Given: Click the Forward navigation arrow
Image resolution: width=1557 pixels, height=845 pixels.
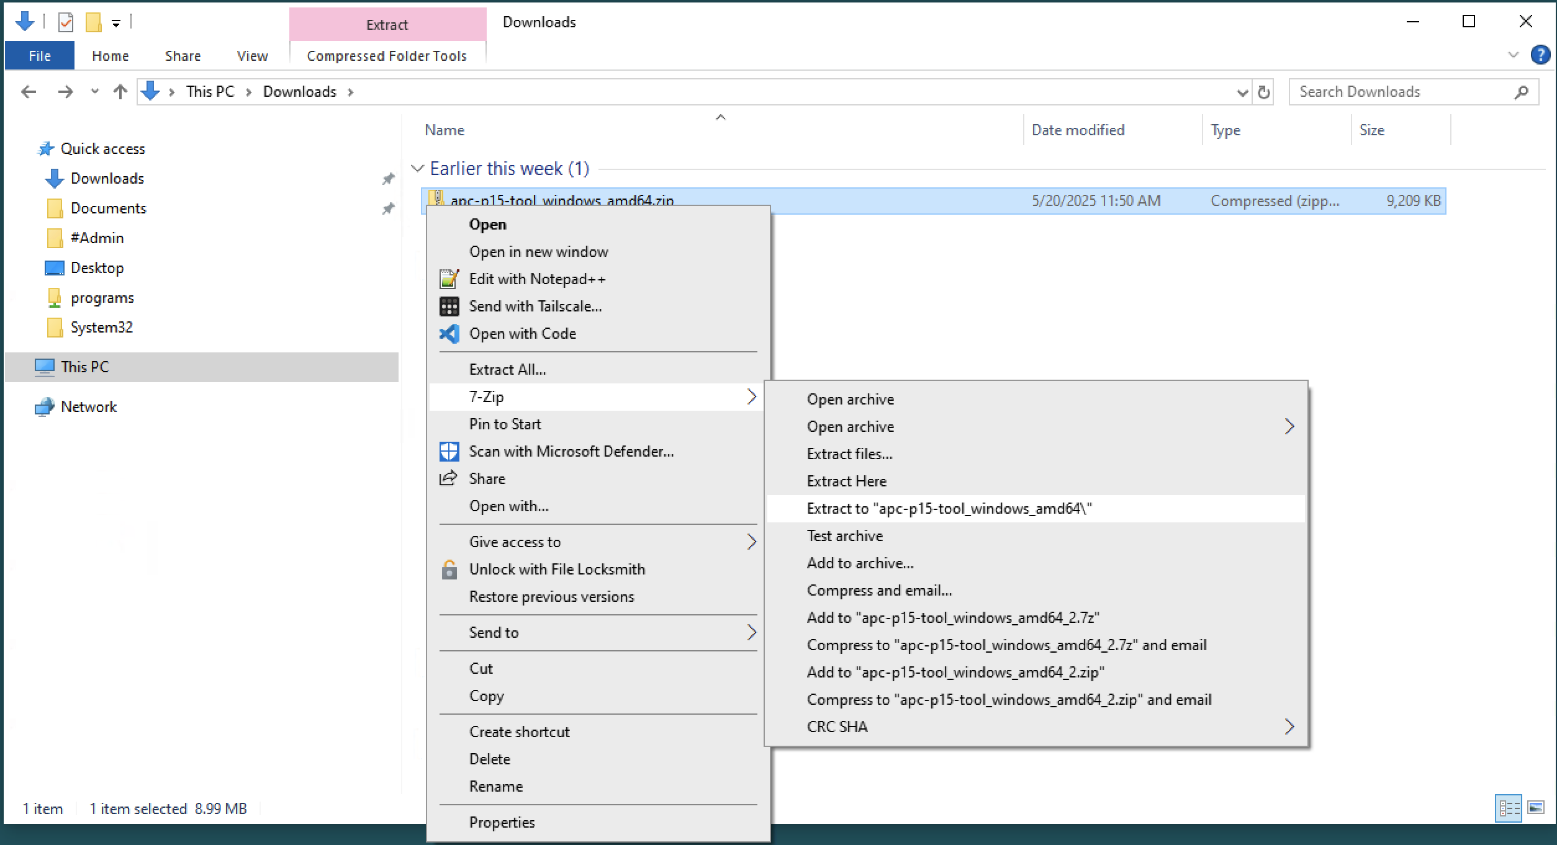Looking at the screenshot, I should (65, 92).
